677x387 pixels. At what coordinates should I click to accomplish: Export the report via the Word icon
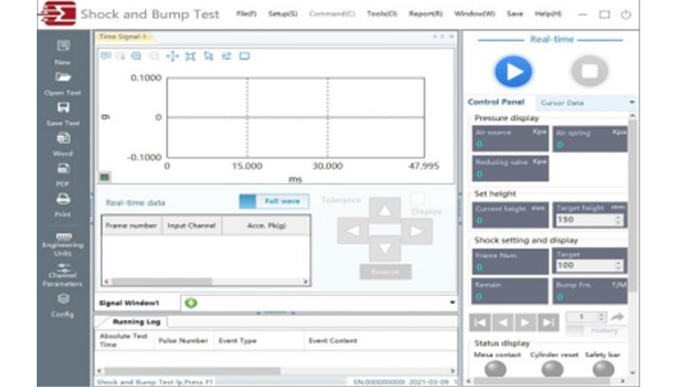tap(63, 139)
